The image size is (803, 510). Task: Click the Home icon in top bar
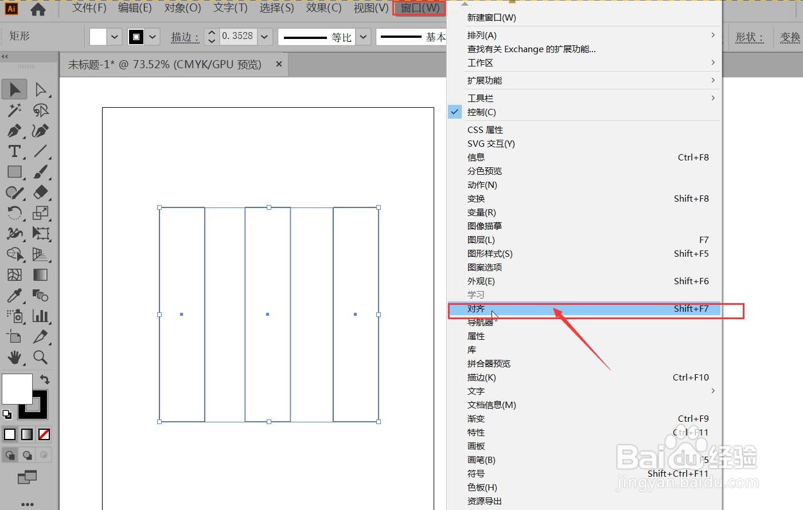pos(38,9)
